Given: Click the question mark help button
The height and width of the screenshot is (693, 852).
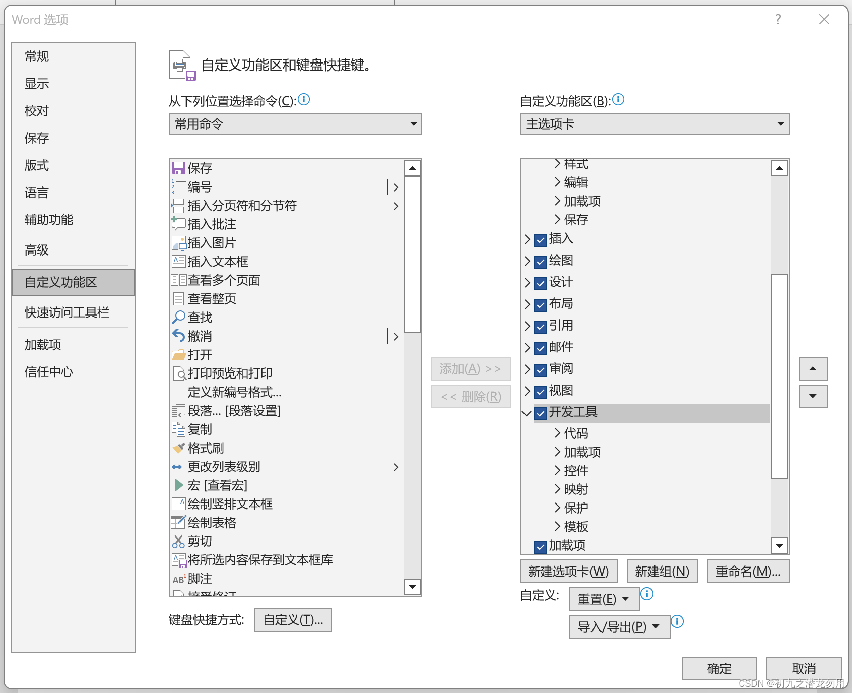Looking at the screenshot, I should (x=778, y=19).
